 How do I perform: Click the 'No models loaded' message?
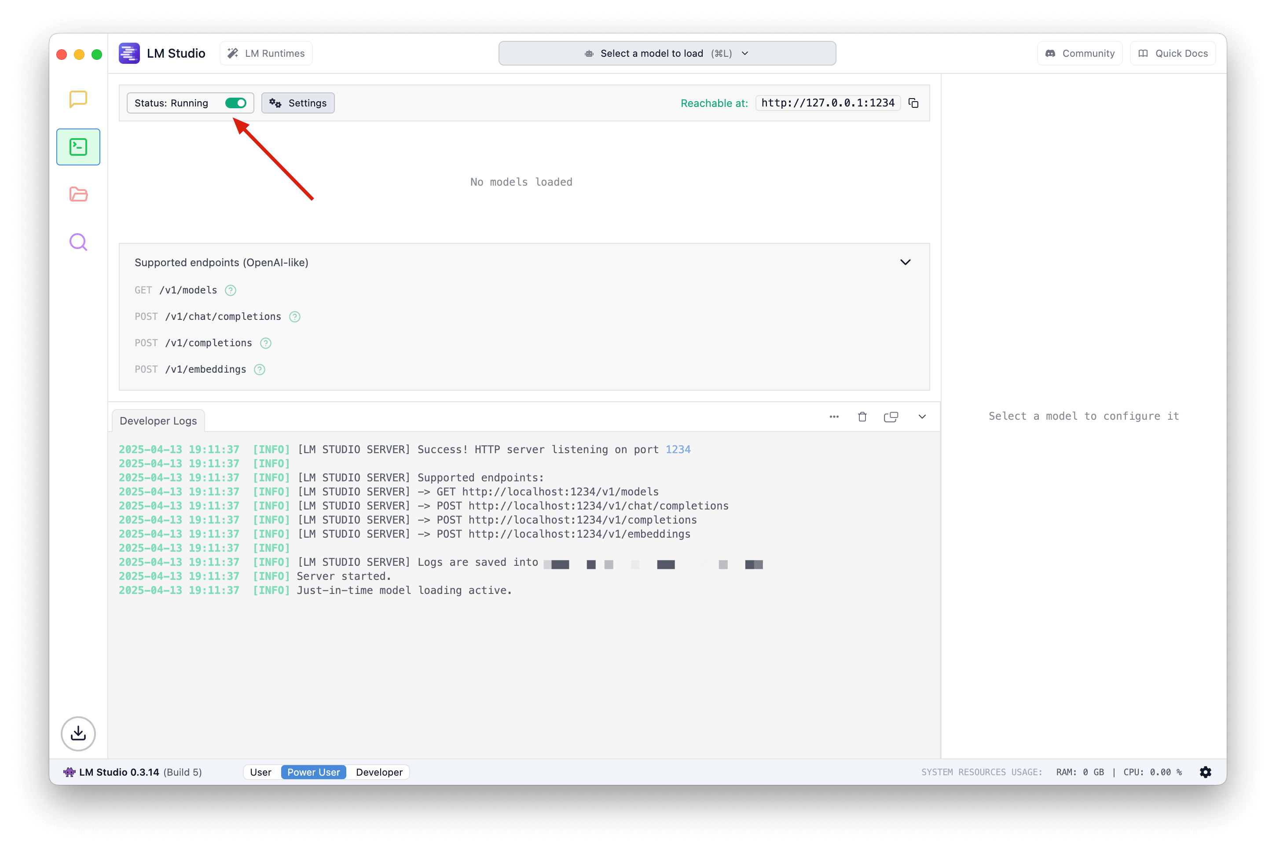521,182
